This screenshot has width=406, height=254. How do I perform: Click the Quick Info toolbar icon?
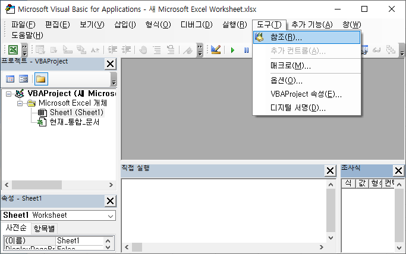tap(67, 50)
